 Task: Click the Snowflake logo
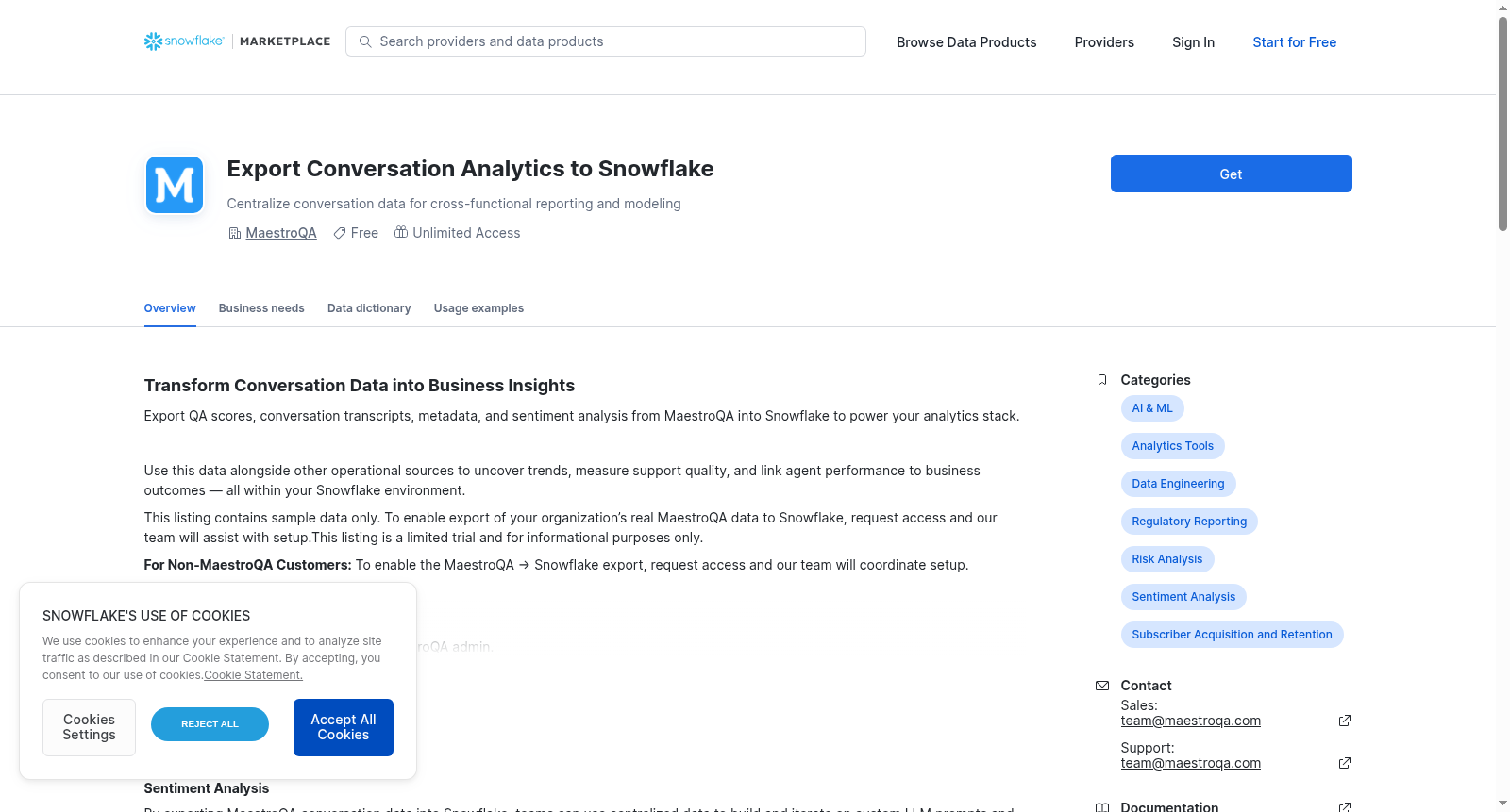tap(184, 41)
